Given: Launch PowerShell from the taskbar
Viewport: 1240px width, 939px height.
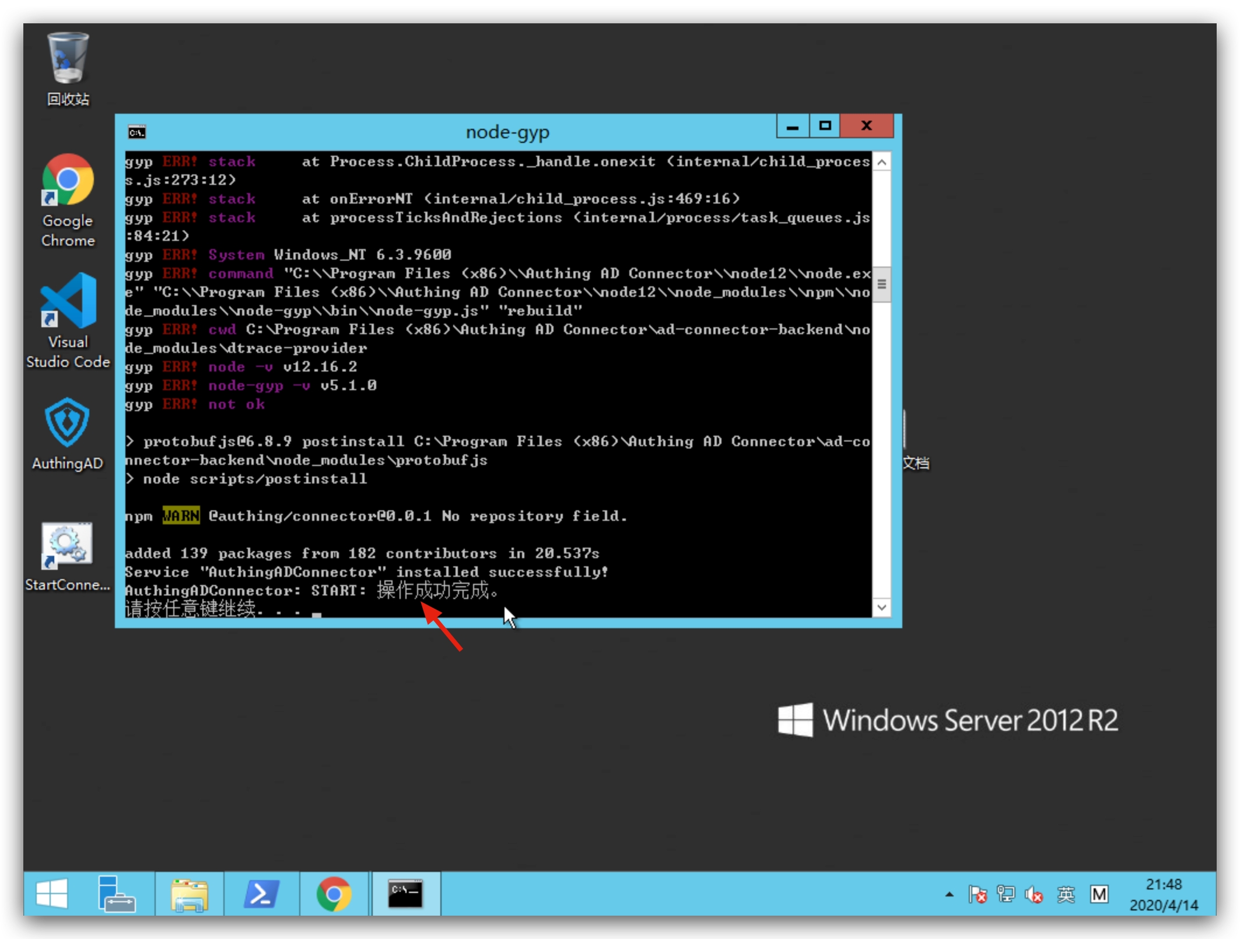Looking at the screenshot, I should 261,894.
